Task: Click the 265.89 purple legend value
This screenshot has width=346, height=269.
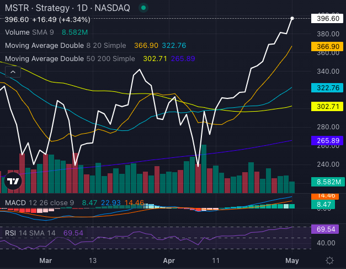Action: (x=183, y=59)
